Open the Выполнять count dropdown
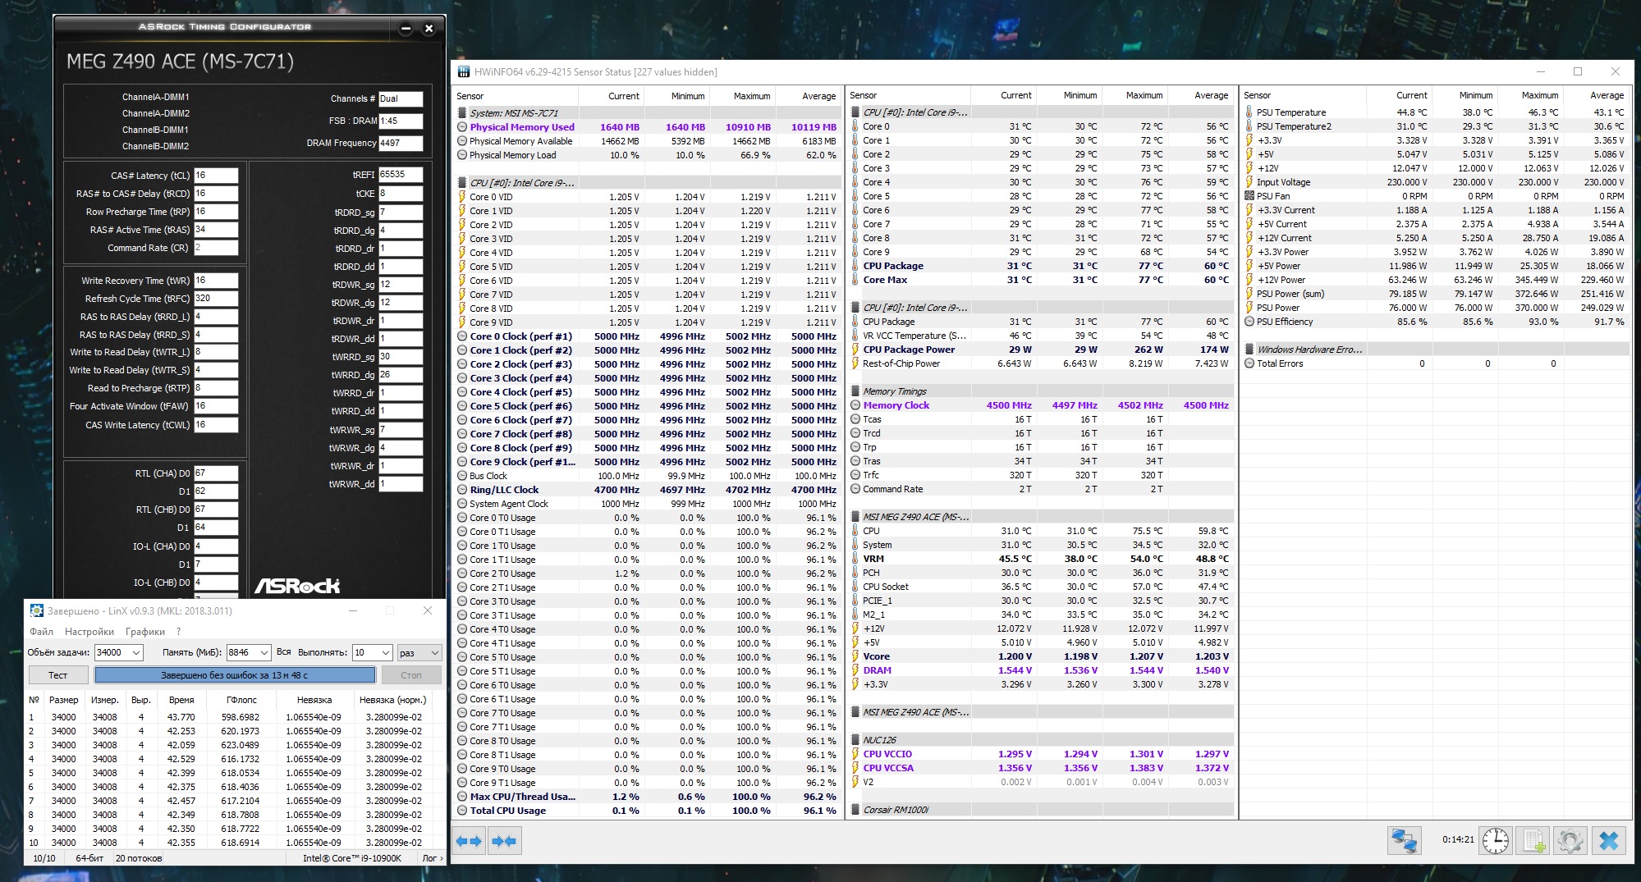This screenshot has height=882, width=1641. [x=385, y=652]
